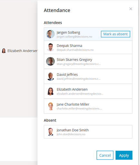Click Jonathan Doe Smith's avatar in Absent
Screen dimensions: 140x165
pyautogui.click(x=50, y=132)
